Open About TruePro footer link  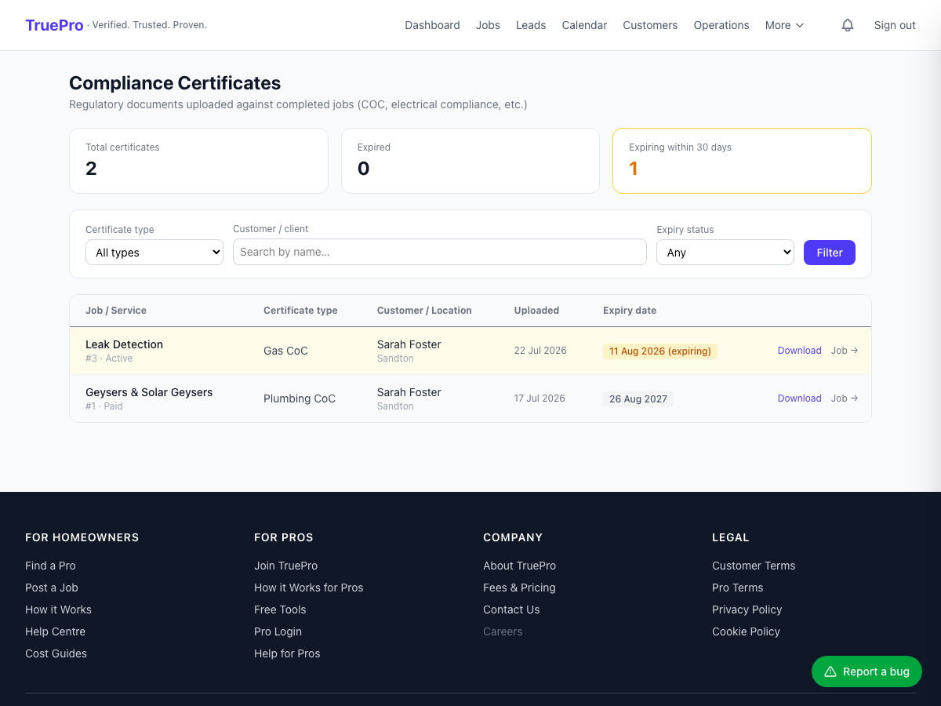[519, 566]
